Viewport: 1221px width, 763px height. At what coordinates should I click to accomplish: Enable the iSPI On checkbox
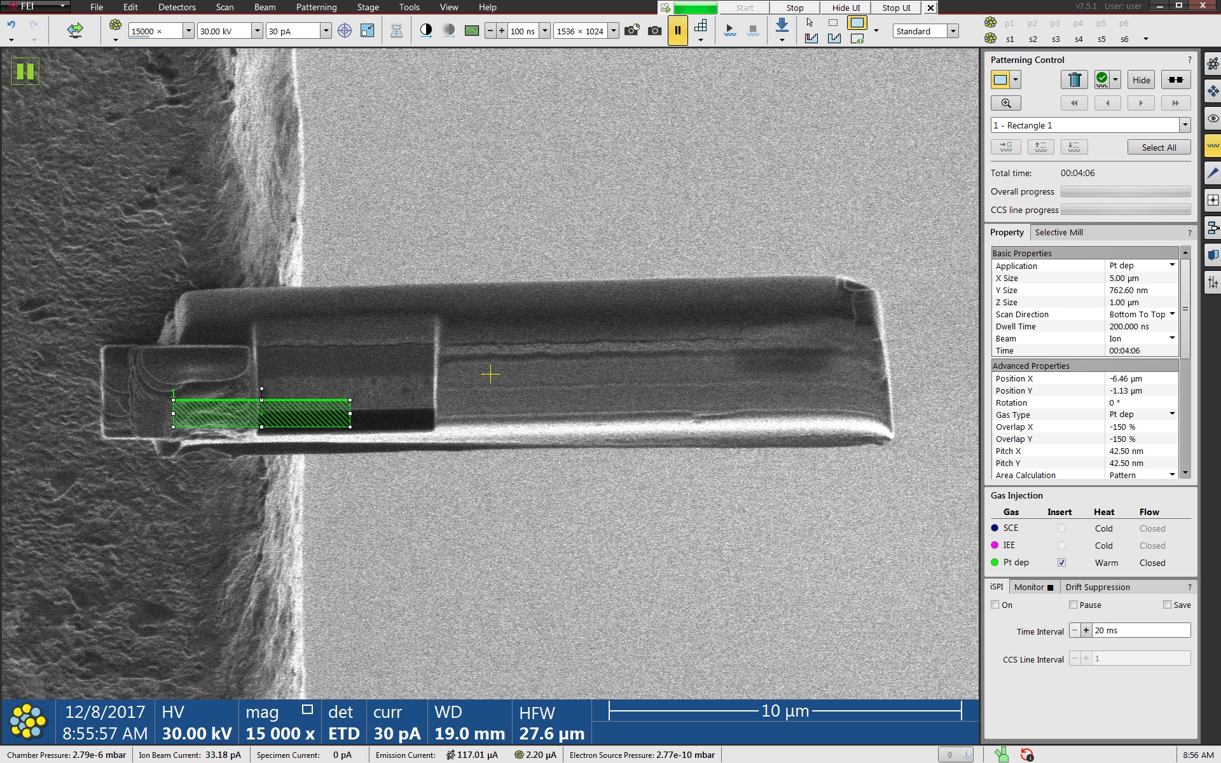tap(995, 605)
